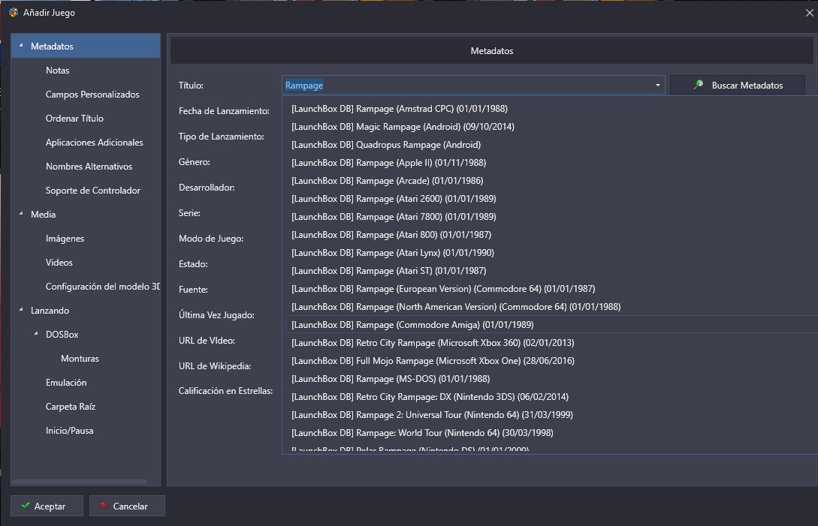Open Configuración del modelo 3D section
Screen dimensions: 818x526
point(103,286)
